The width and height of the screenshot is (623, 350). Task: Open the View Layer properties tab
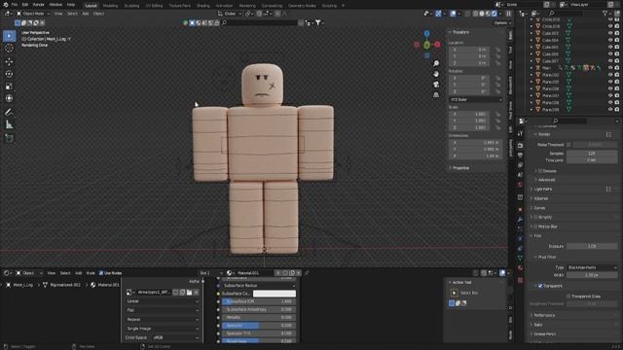click(x=520, y=164)
